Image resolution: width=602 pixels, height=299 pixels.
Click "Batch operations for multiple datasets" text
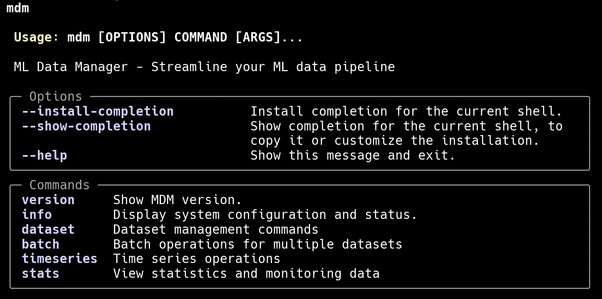tap(258, 244)
